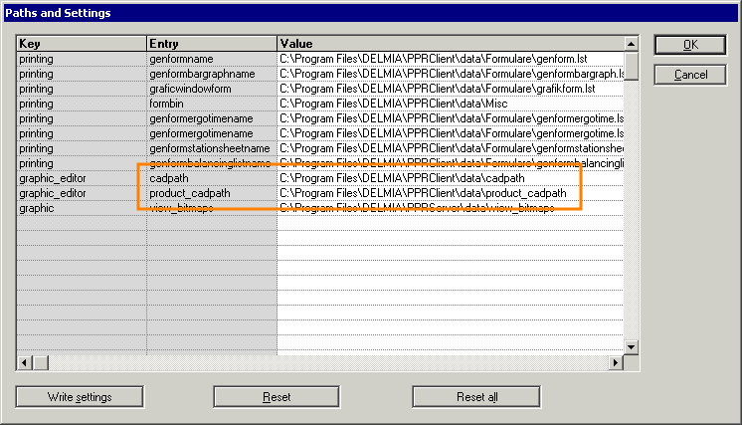Screen dimensions: 742x425
Task: Click the Value column header
Action: coord(450,44)
